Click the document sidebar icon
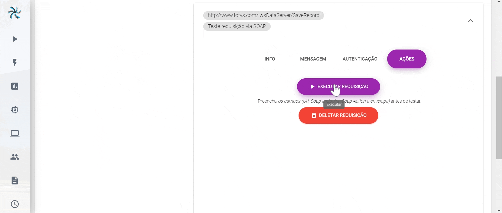 [15, 181]
